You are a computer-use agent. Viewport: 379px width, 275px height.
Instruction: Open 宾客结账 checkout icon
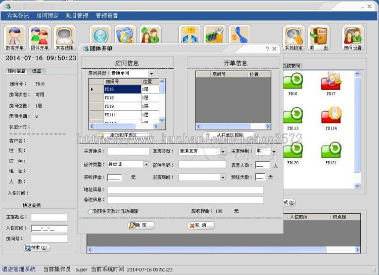(x=65, y=38)
